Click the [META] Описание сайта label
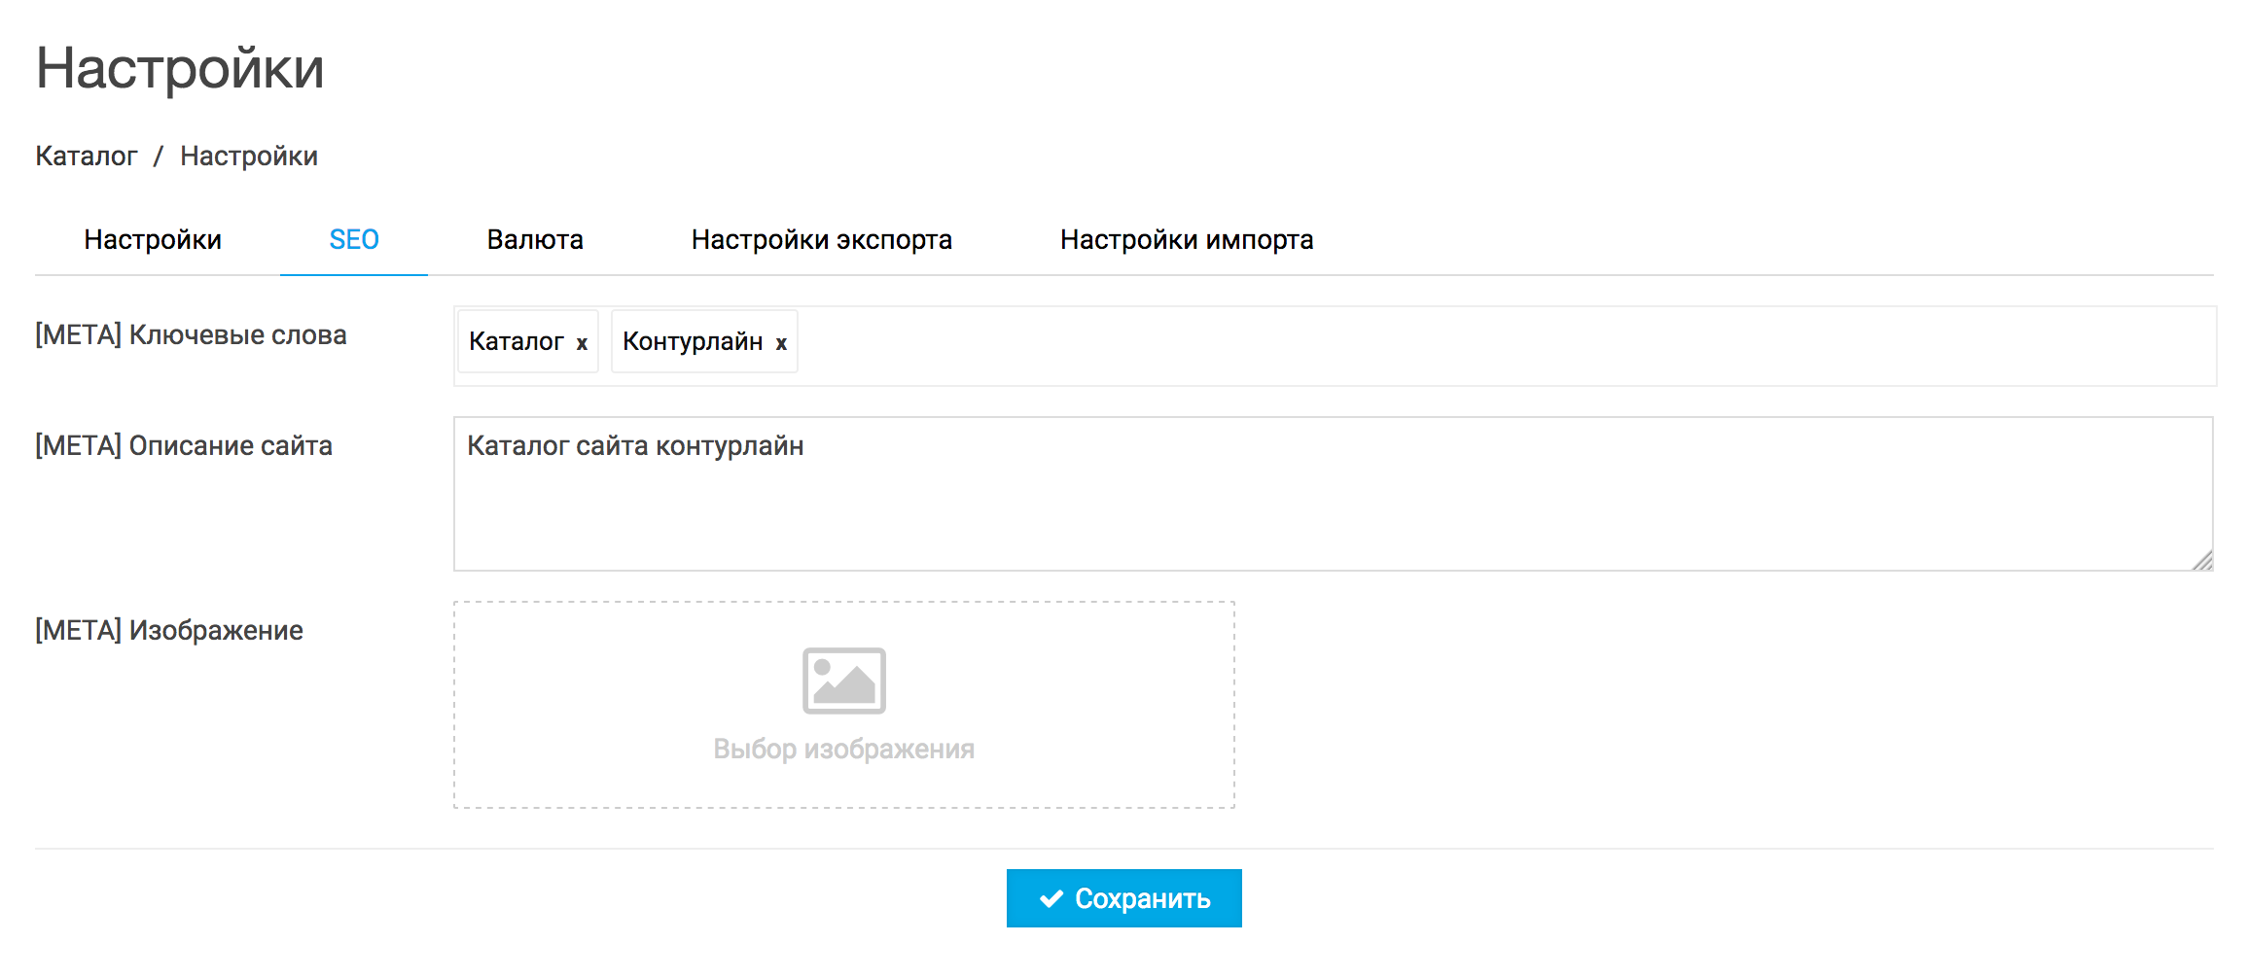 pyautogui.click(x=184, y=445)
